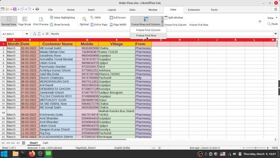This screenshot has width=280, height=158.
Task: Open the Layout tab
Action: (x=112, y=10)
